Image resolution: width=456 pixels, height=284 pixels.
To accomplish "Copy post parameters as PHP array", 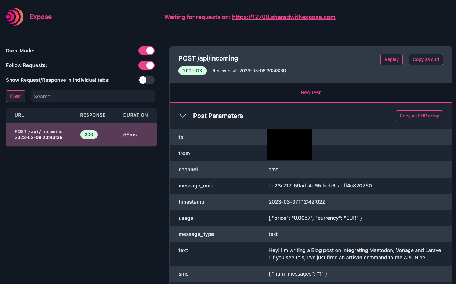I will tap(419, 116).
